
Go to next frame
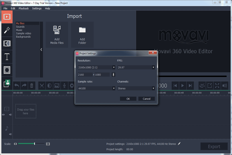[190, 85]
